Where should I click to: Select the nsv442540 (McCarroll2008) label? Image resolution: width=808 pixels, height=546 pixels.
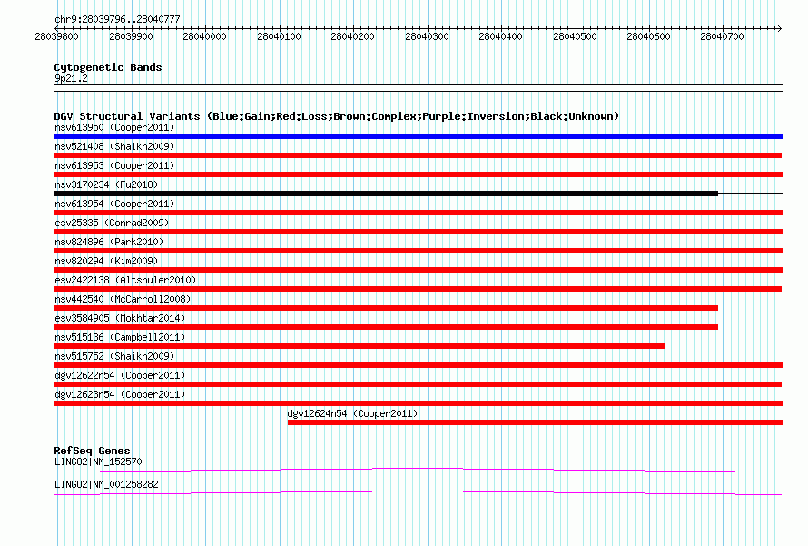click(x=123, y=299)
